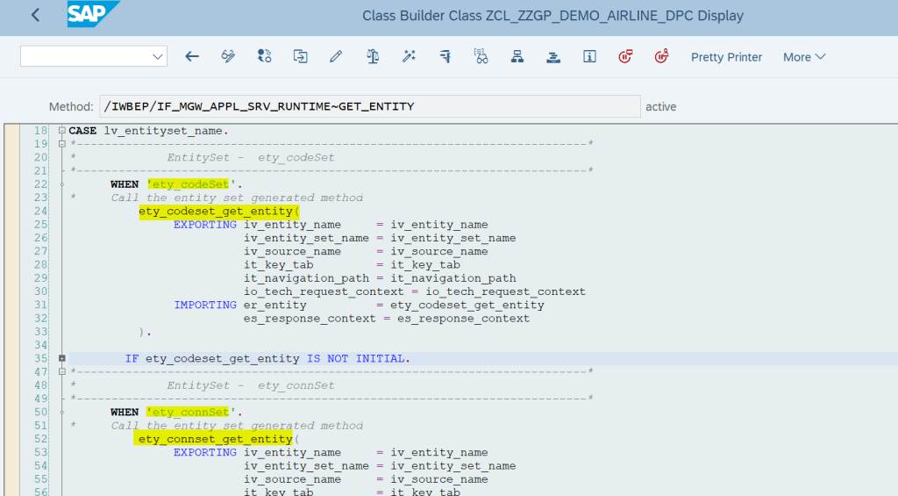
Task: Click 'Call the entity set generated method' comment line 23
Action: click(x=237, y=198)
